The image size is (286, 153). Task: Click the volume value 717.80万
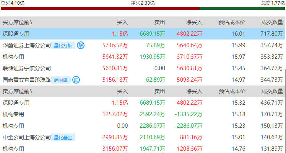[272, 34]
